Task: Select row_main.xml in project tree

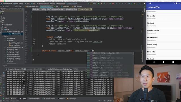Action: coord(14,45)
